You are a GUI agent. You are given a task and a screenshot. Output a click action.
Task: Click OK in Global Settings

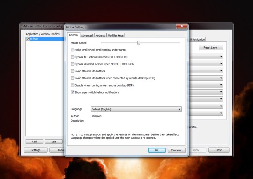pos(157,150)
